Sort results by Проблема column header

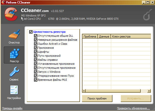pos(90,36)
